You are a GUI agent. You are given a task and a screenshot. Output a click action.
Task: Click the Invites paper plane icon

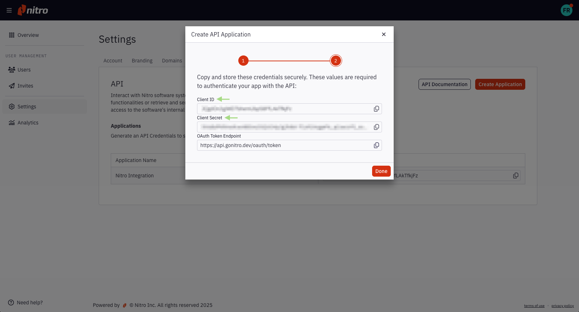12,86
